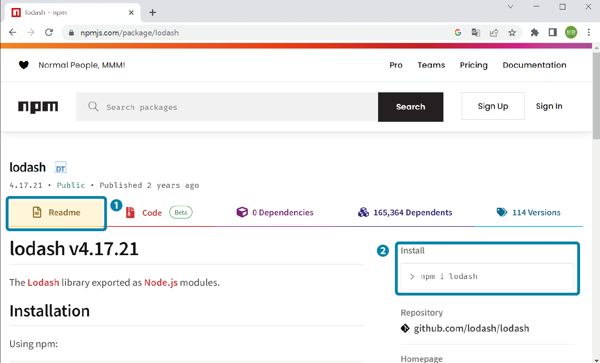Open a new browser tab
600x363 pixels.
tap(153, 13)
